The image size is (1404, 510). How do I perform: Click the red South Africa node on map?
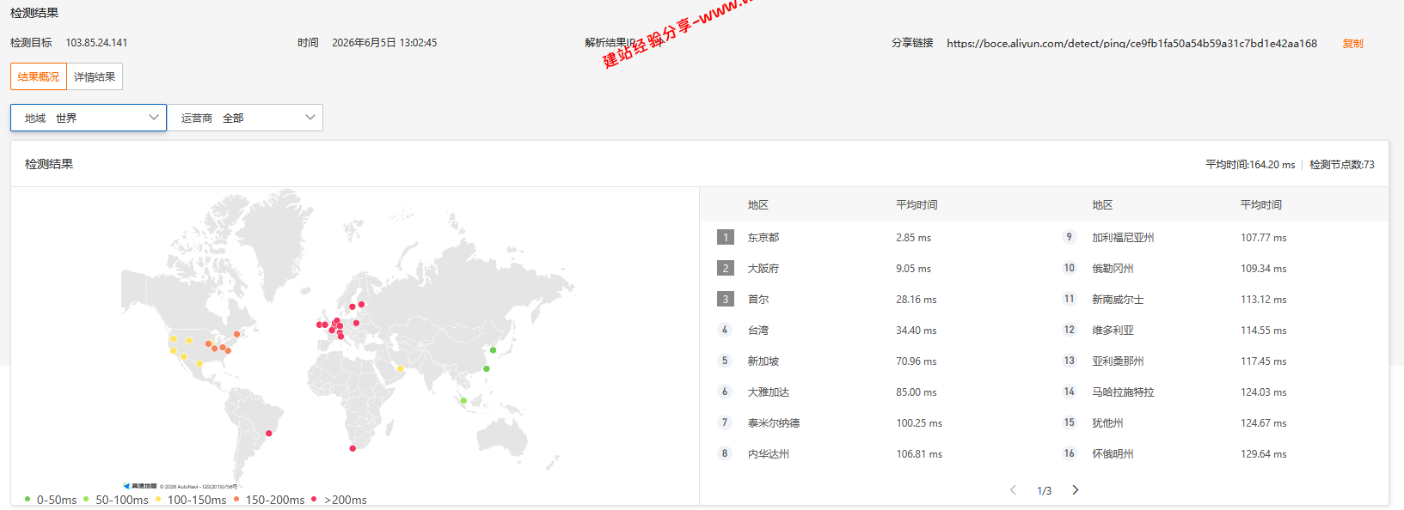(x=353, y=448)
